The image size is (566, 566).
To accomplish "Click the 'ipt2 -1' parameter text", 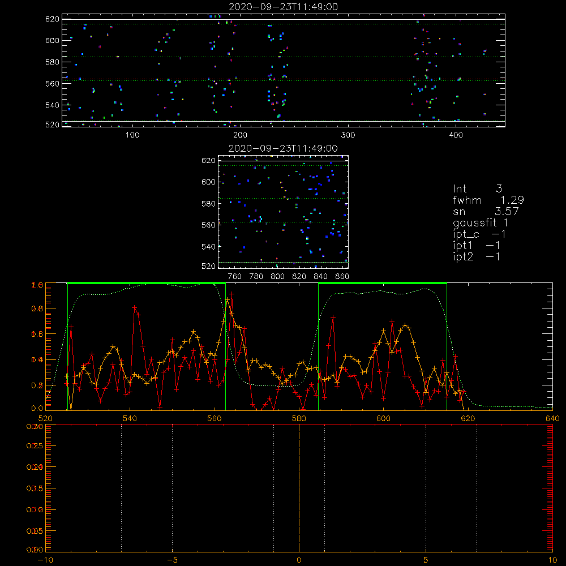I will [477, 256].
